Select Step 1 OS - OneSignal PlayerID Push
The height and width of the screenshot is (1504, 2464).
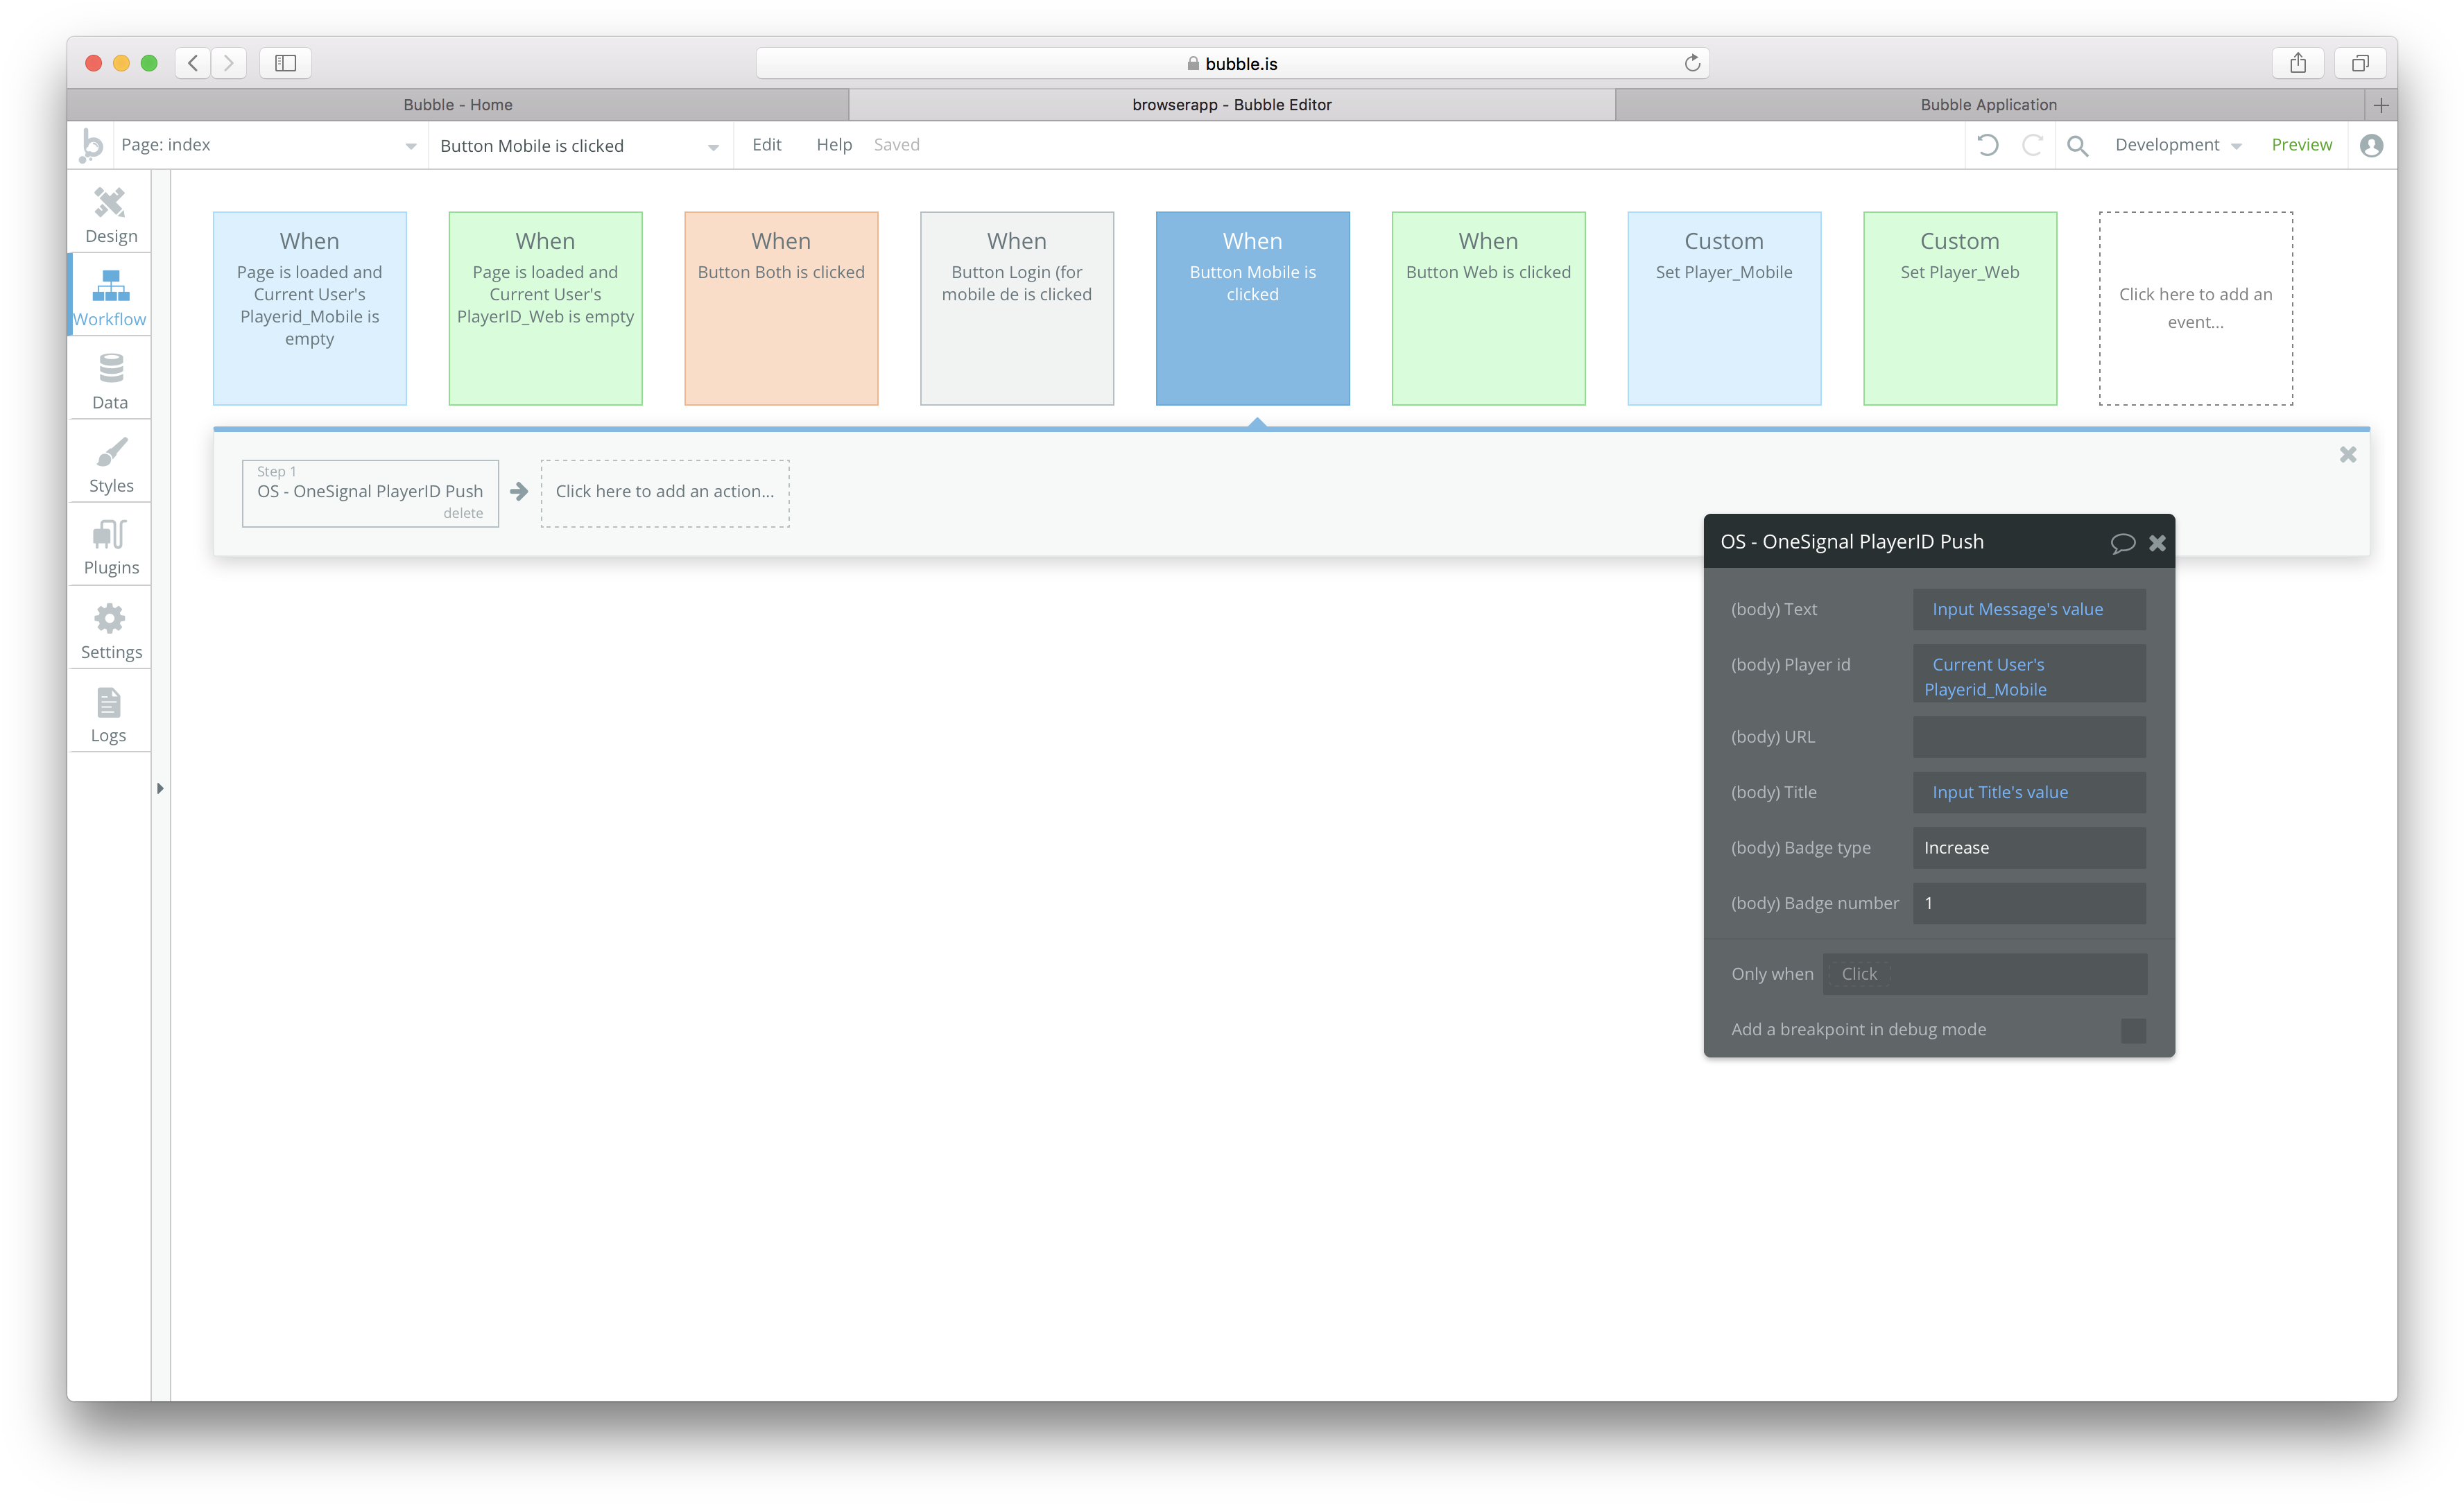(x=370, y=492)
